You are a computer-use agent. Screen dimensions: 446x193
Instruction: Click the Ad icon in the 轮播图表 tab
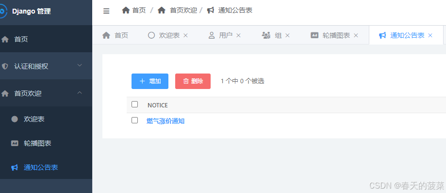click(x=314, y=35)
